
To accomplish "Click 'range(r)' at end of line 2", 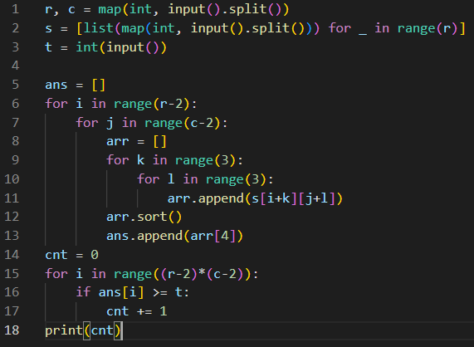I will (428, 28).
